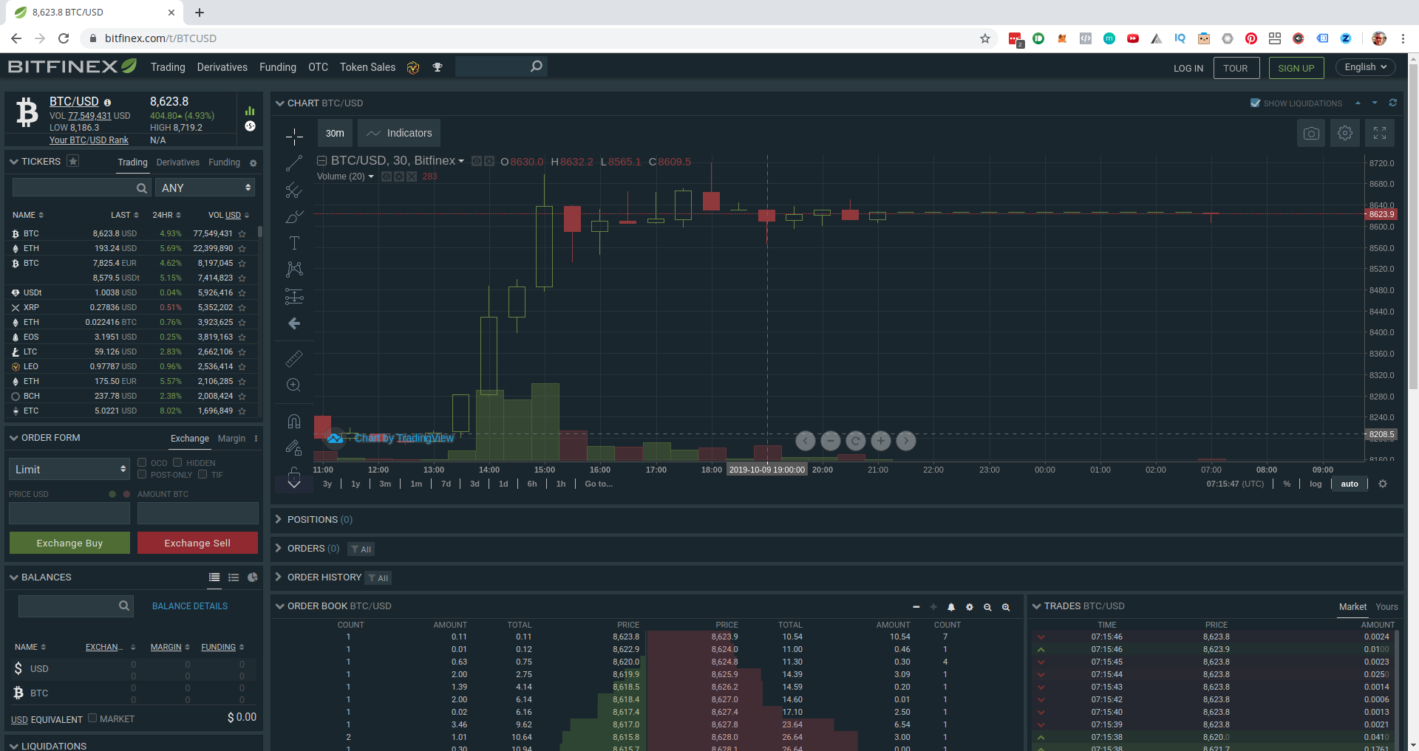This screenshot has height=751, width=1419.
Task: Collapse the TICKERS panel
Action: [14, 162]
